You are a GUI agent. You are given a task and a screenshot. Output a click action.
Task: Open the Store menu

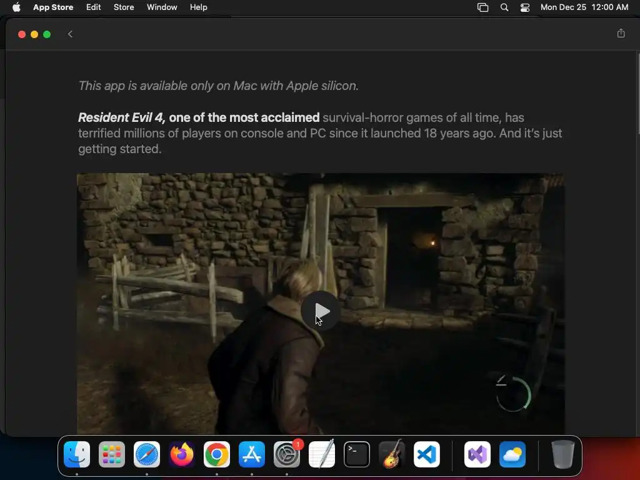click(124, 7)
